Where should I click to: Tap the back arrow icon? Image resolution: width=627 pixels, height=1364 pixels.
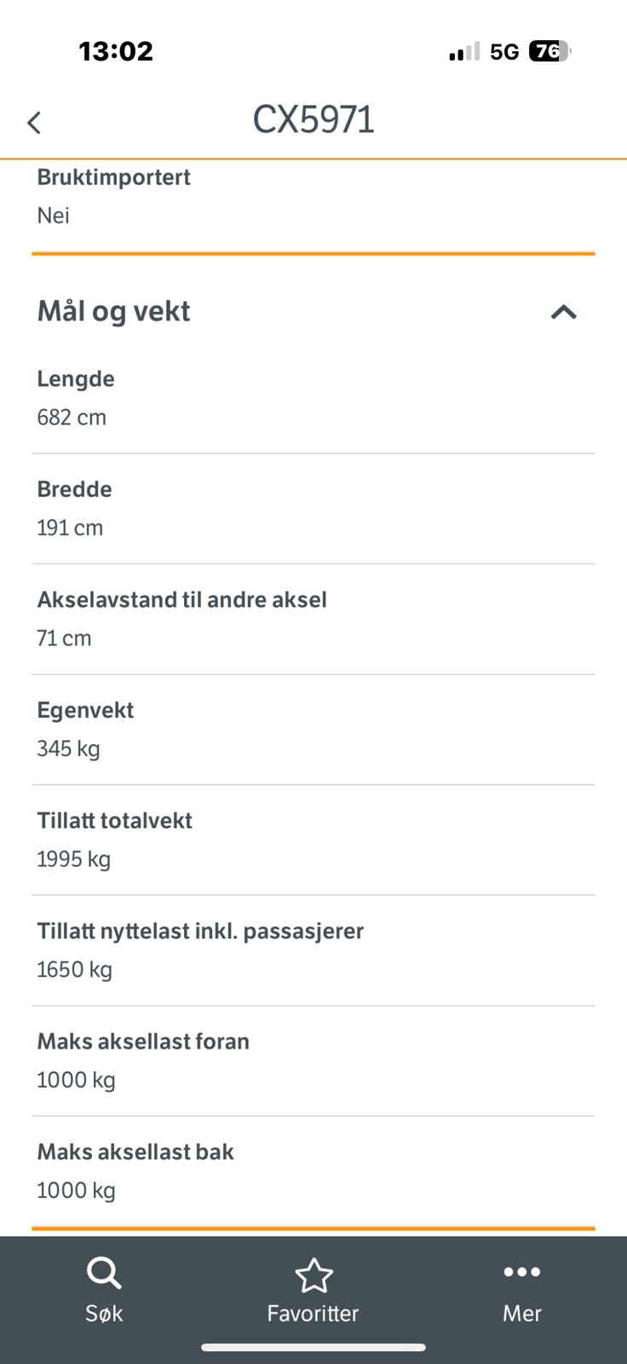coord(34,123)
